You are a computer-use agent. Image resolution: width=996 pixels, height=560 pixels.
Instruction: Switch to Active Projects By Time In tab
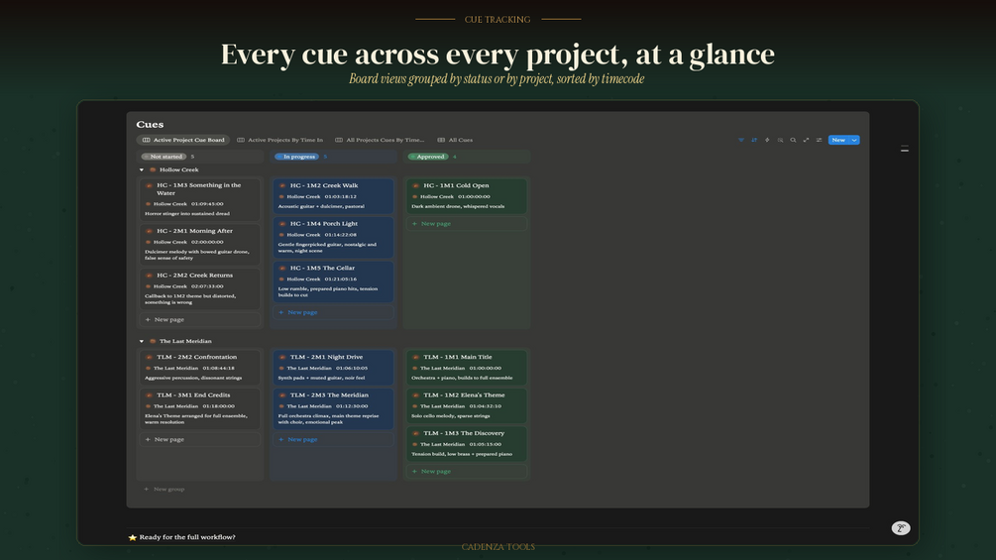[280, 140]
